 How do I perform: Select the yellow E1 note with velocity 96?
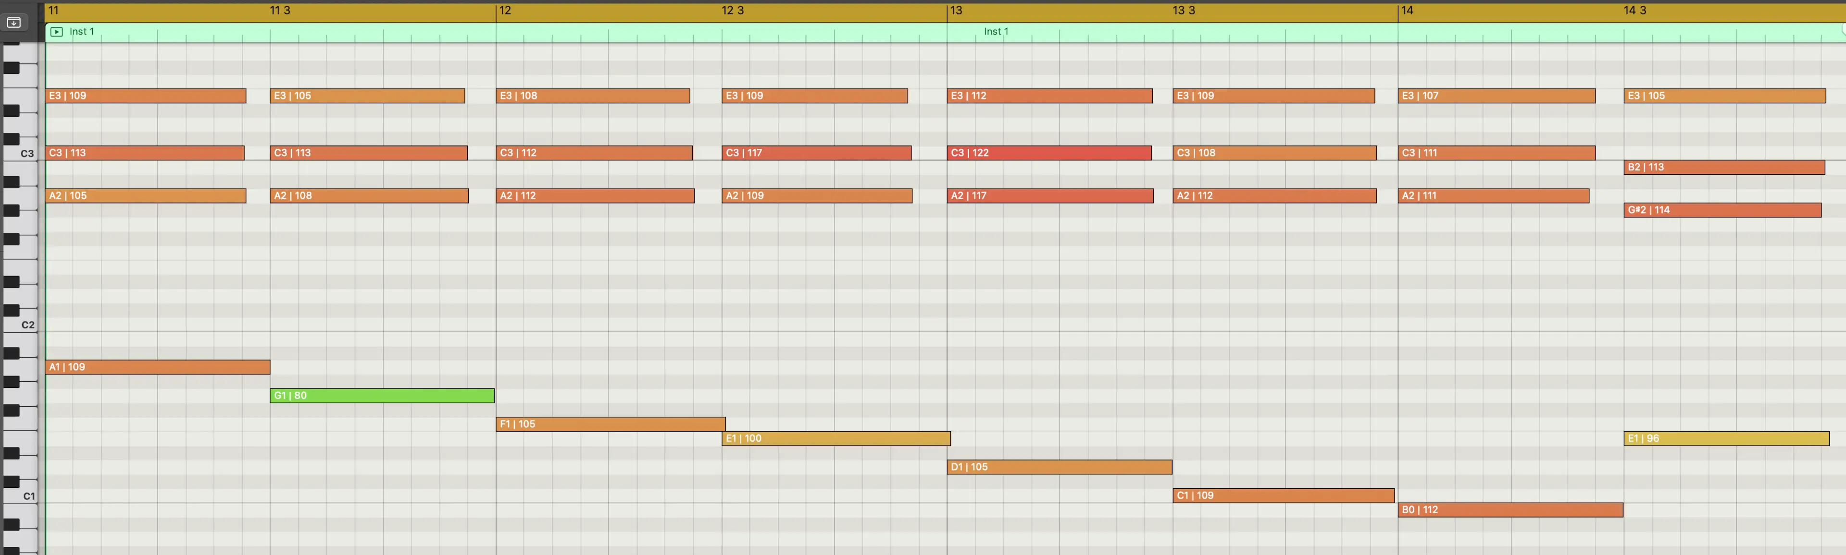(1726, 438)
